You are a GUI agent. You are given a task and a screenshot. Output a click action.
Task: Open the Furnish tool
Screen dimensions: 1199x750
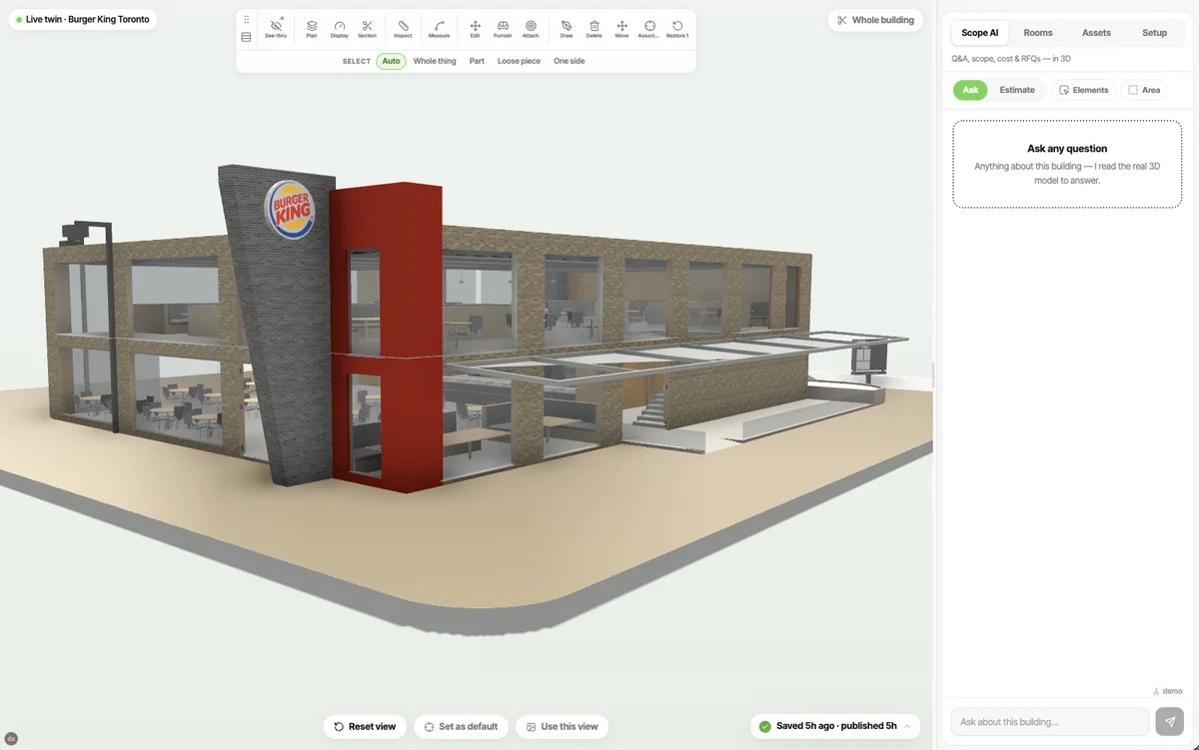click(x=503, y=28)
